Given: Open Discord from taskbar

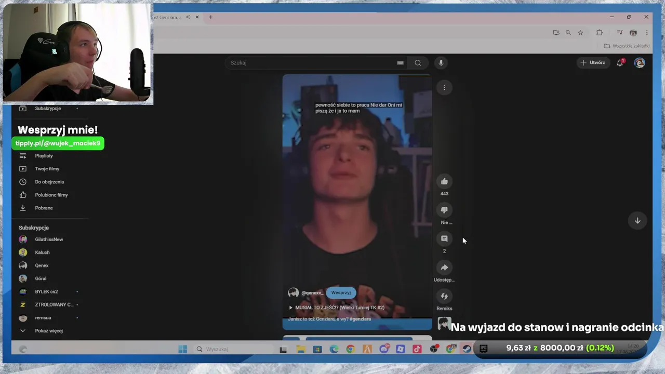Looking at the screenshot, I should [384, 349].
